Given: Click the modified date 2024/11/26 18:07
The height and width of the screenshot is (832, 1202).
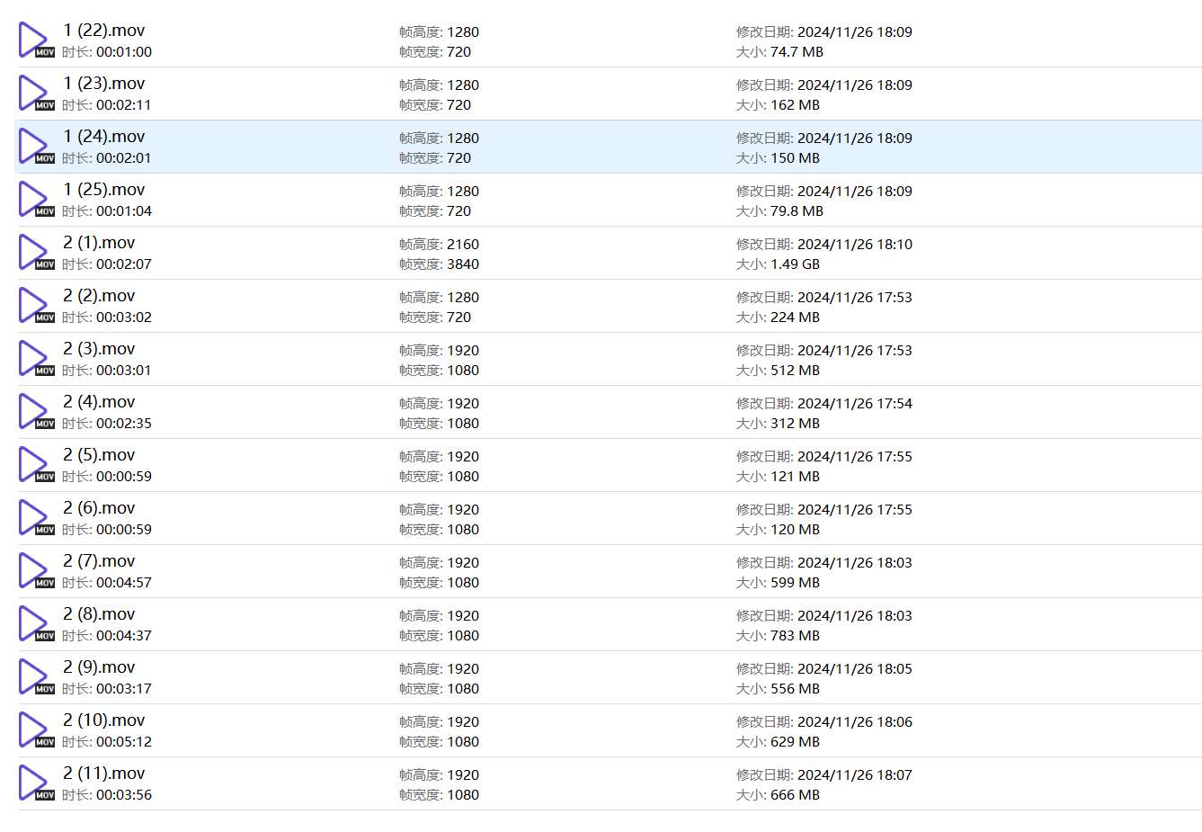Looking at the screenshot, I should click(x=853, y=775).
